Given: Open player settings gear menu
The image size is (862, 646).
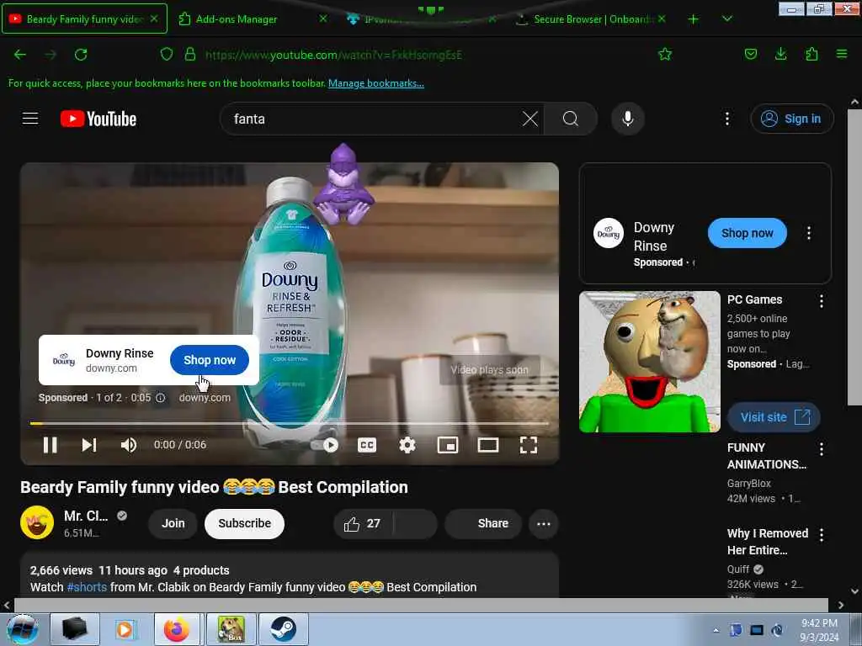Looking at the screenshot, I should click(407, 445).
